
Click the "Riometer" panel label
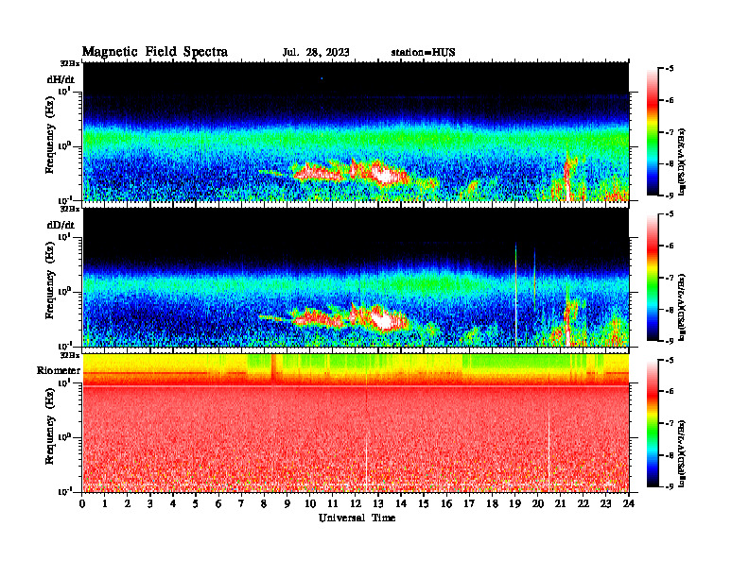click(59, 370)
